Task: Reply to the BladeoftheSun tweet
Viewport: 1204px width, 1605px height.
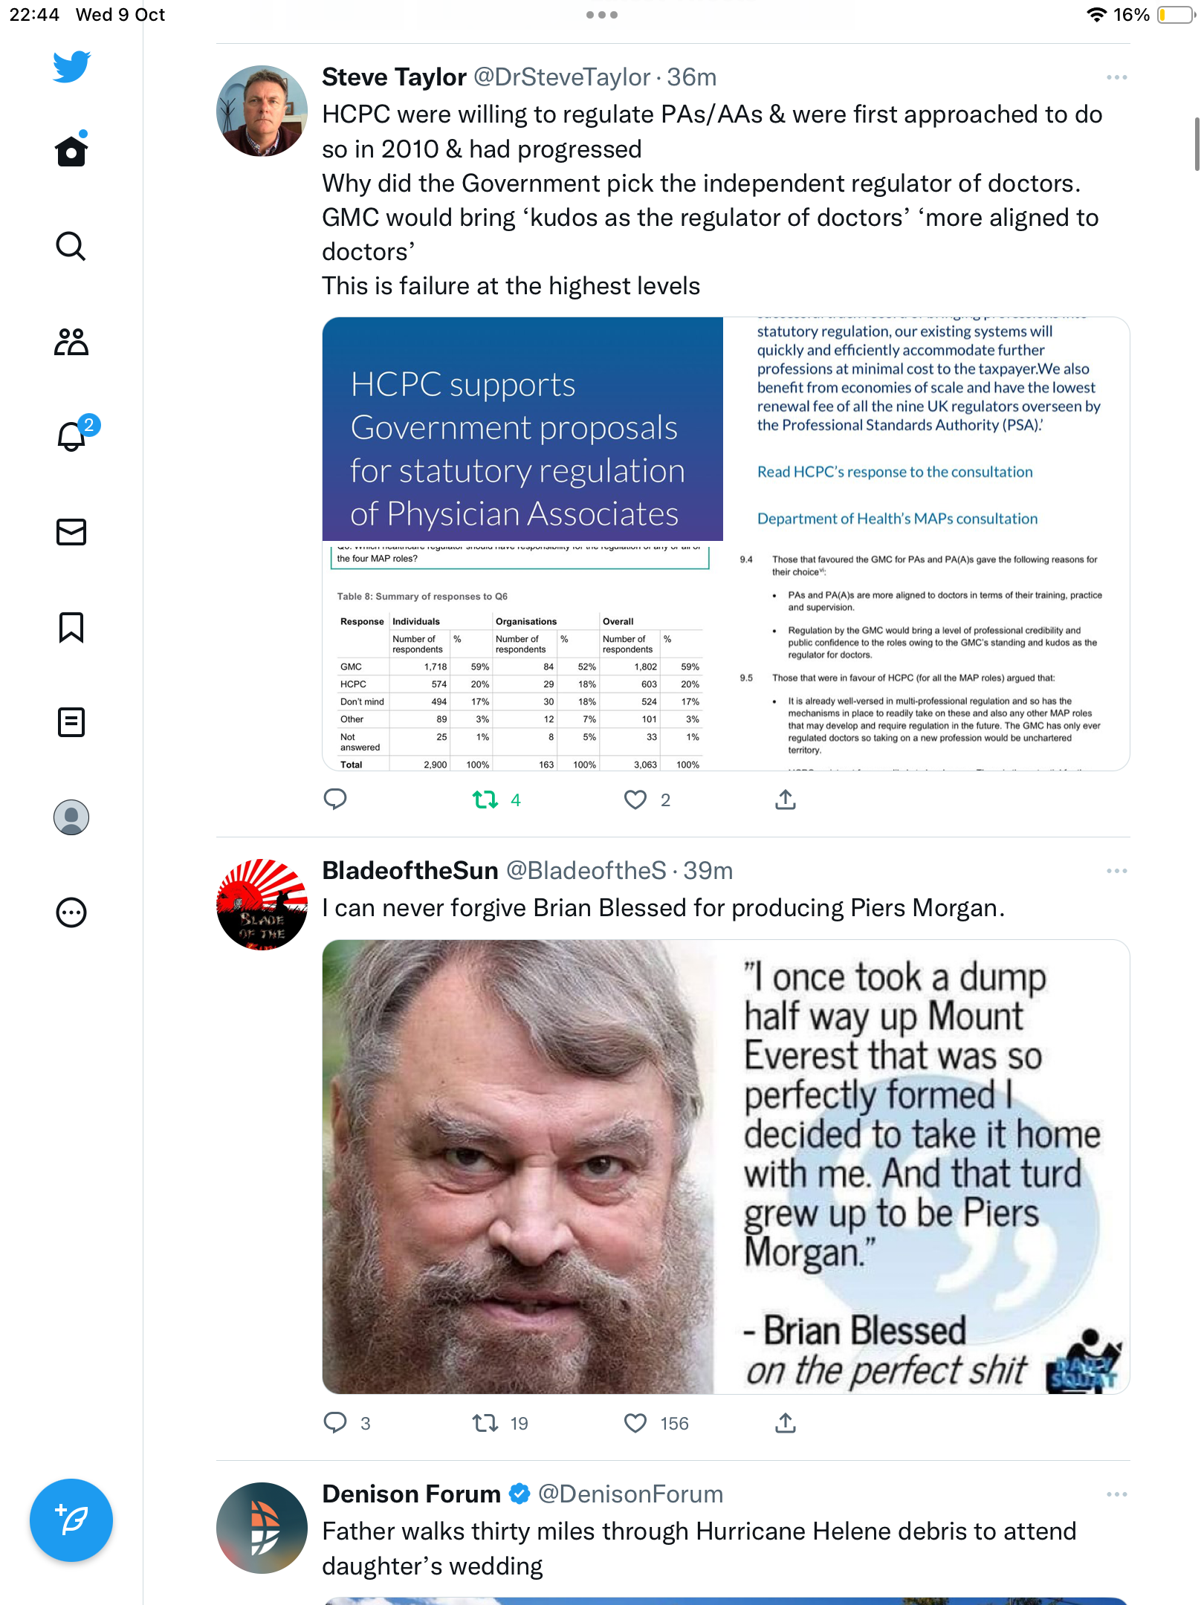Action: tap(336, 1423)
